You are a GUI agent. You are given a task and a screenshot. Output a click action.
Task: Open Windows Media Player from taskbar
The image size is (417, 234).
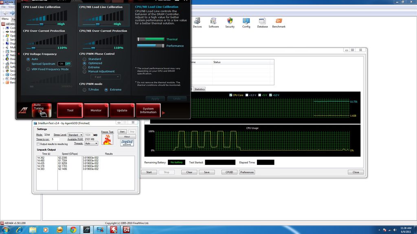pos(46,230)
